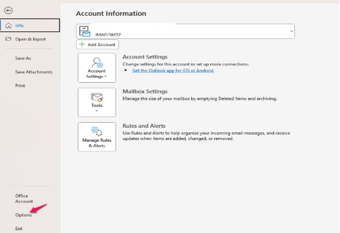
Task: Open Get the Outlook app link
Action: coord(173,70)
